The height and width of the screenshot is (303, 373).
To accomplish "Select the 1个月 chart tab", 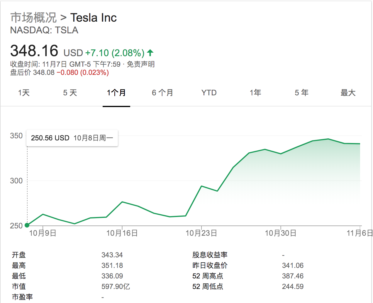I will click(116, 93).
